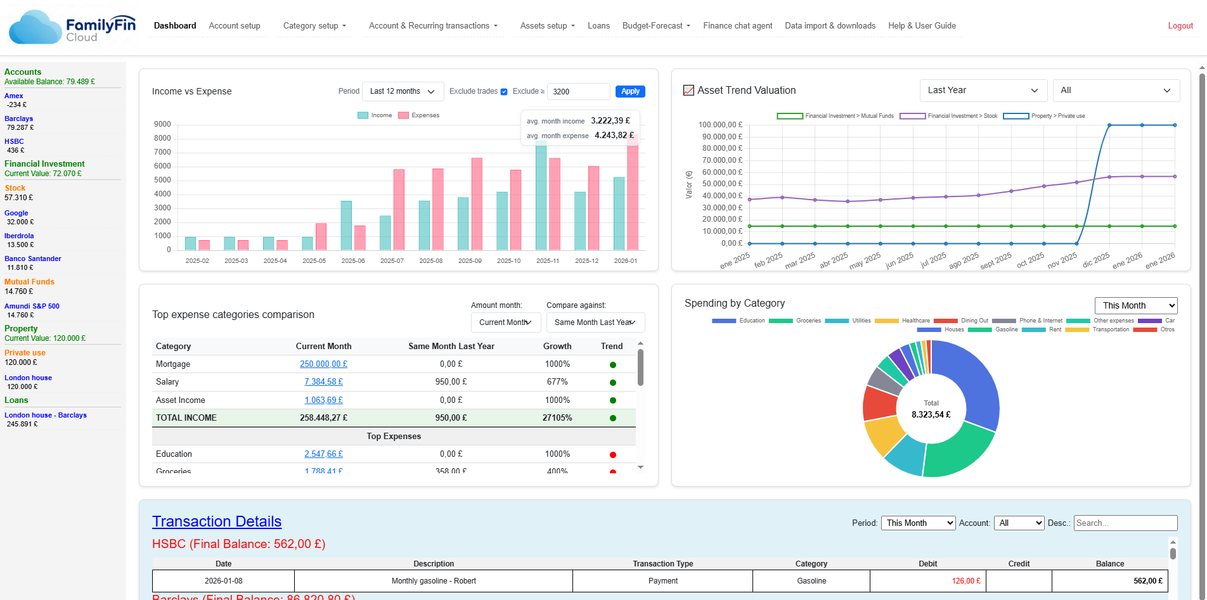Expand the Category setup menu
The image size is (1207, 600).
point(314,26)
